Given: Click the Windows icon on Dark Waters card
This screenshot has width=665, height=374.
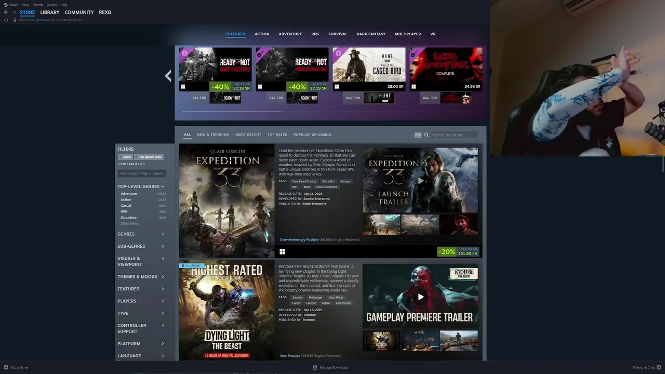Looking at the screenshot, I should tap(183, 87).
